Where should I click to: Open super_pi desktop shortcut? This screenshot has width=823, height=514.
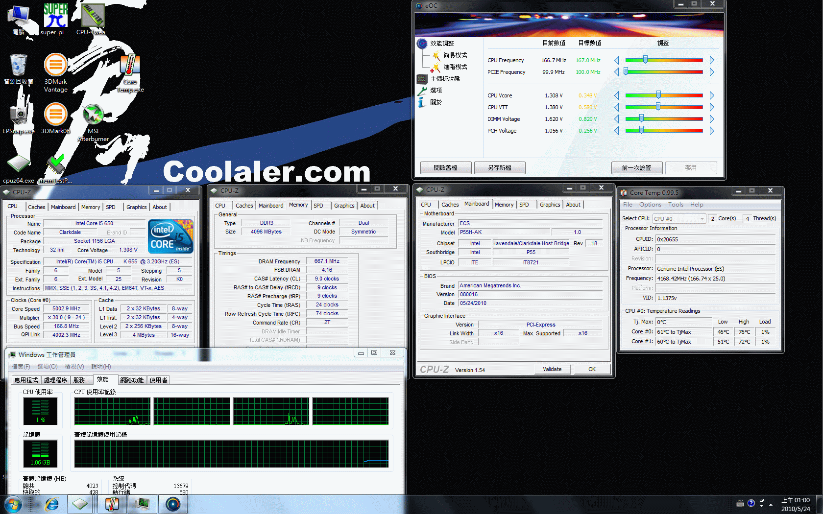(55, 20)
